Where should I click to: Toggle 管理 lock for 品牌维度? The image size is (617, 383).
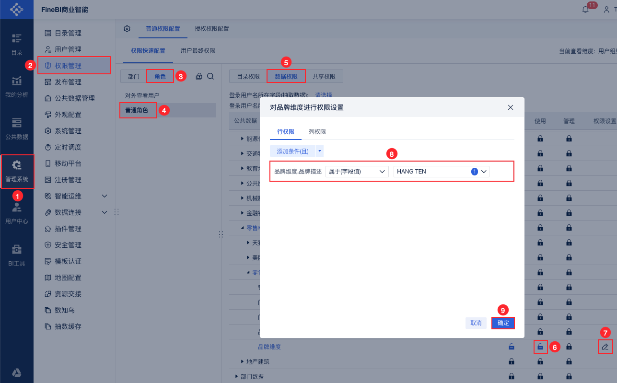(x=569, y=347)
